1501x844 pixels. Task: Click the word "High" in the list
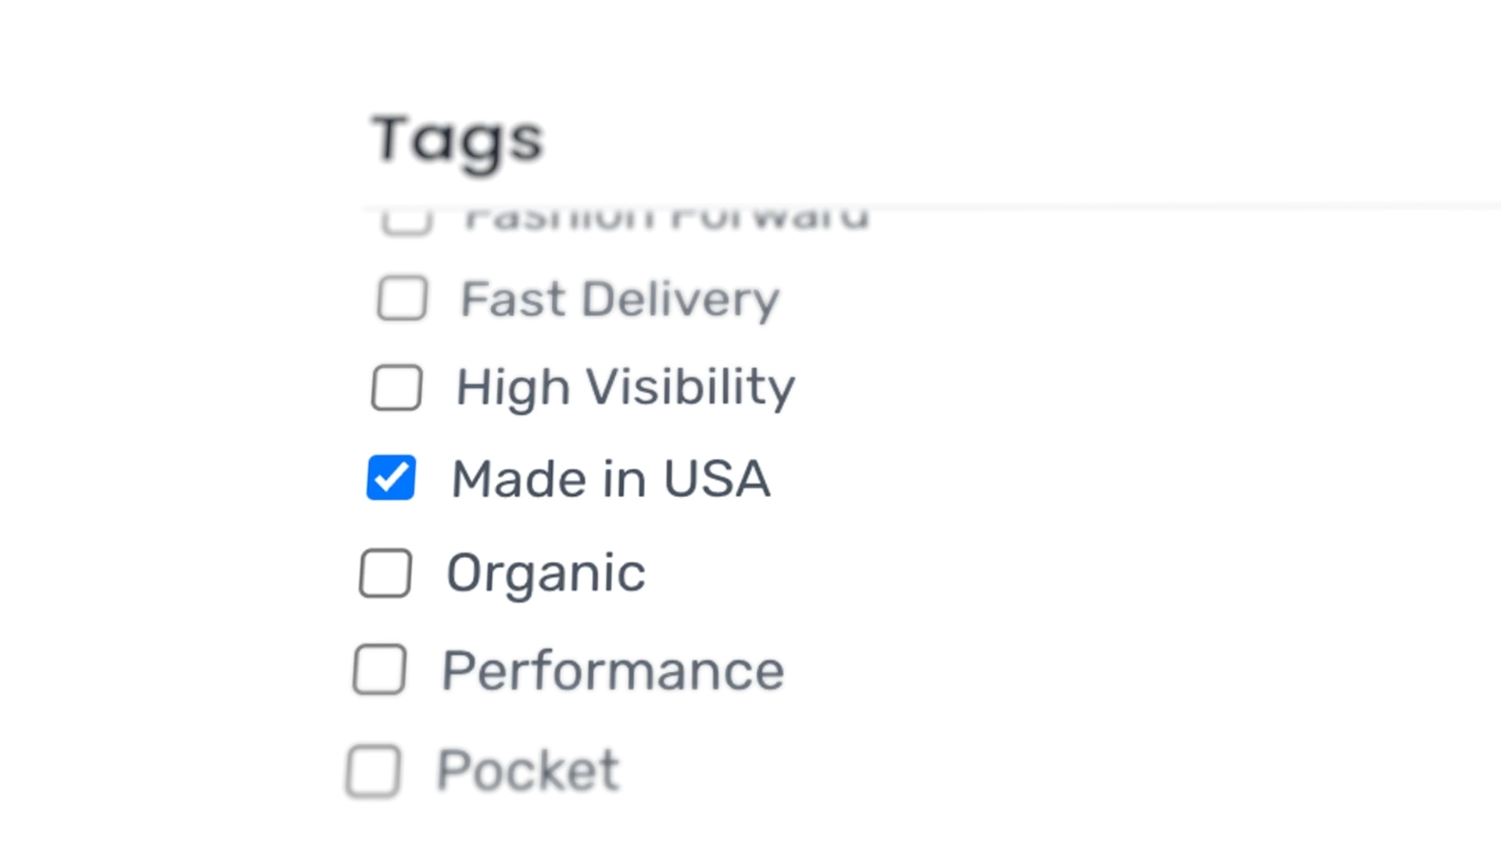coord(512,388)
